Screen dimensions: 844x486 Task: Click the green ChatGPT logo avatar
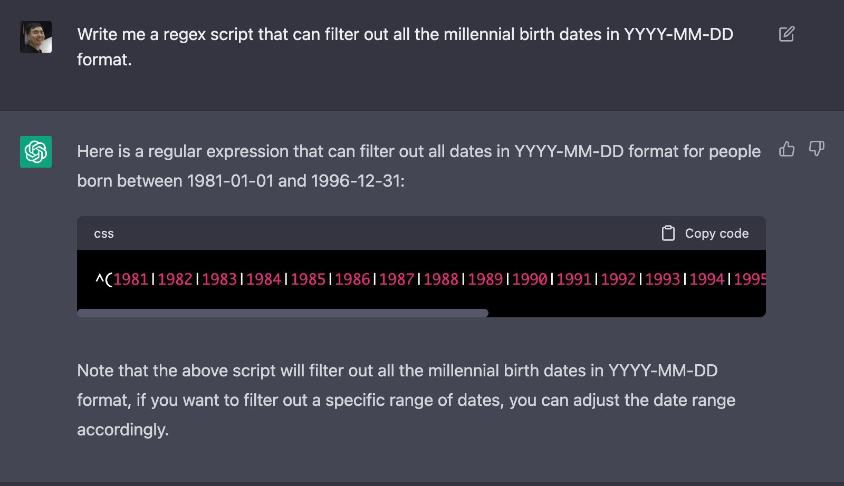tap(36, 152)
